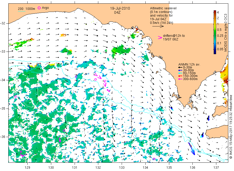Click the 04Z time label under the date

point(117,12)
